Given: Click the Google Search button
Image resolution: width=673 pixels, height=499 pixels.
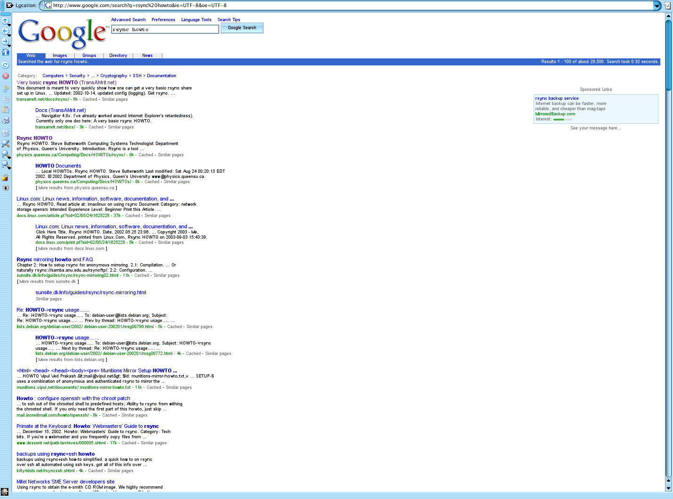Looking at the screenshot, I should [242, 28].
